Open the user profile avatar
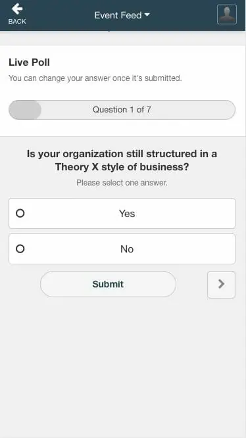Viewport: 246px width, 438px height. click(x=227, y=14)
